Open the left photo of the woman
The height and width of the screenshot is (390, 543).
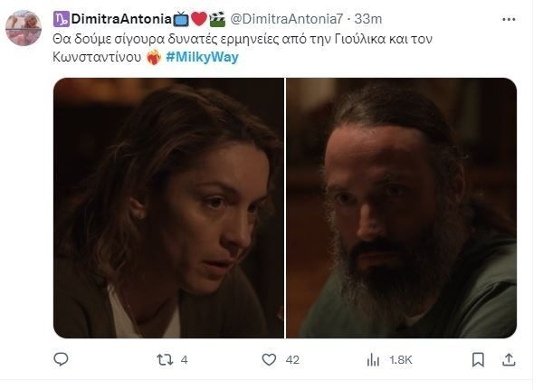click(x=169, y=207)
